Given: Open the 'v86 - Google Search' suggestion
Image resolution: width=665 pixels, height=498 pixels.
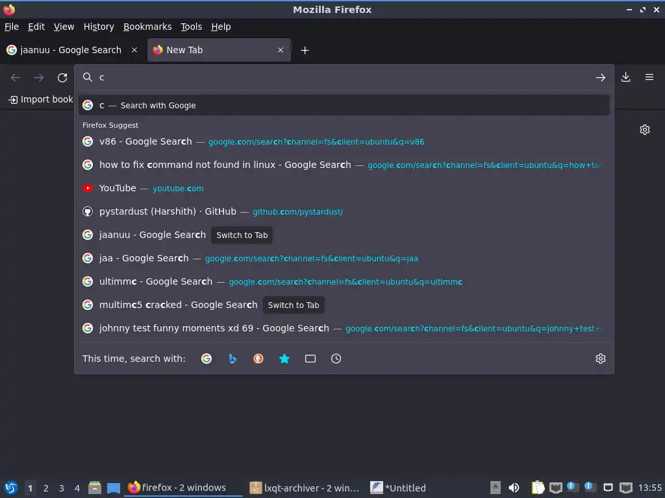Looking at the screenshot, I should pyautogui.click(x=344, y=141).
